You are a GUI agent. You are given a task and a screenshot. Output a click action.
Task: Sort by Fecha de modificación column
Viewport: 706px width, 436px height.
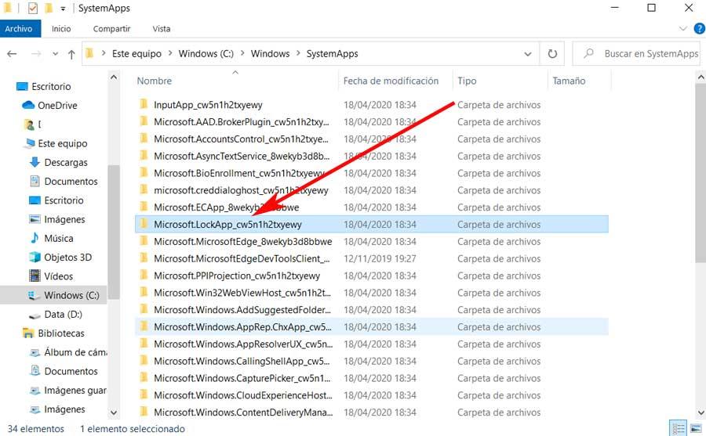click(x=395, y=81)
